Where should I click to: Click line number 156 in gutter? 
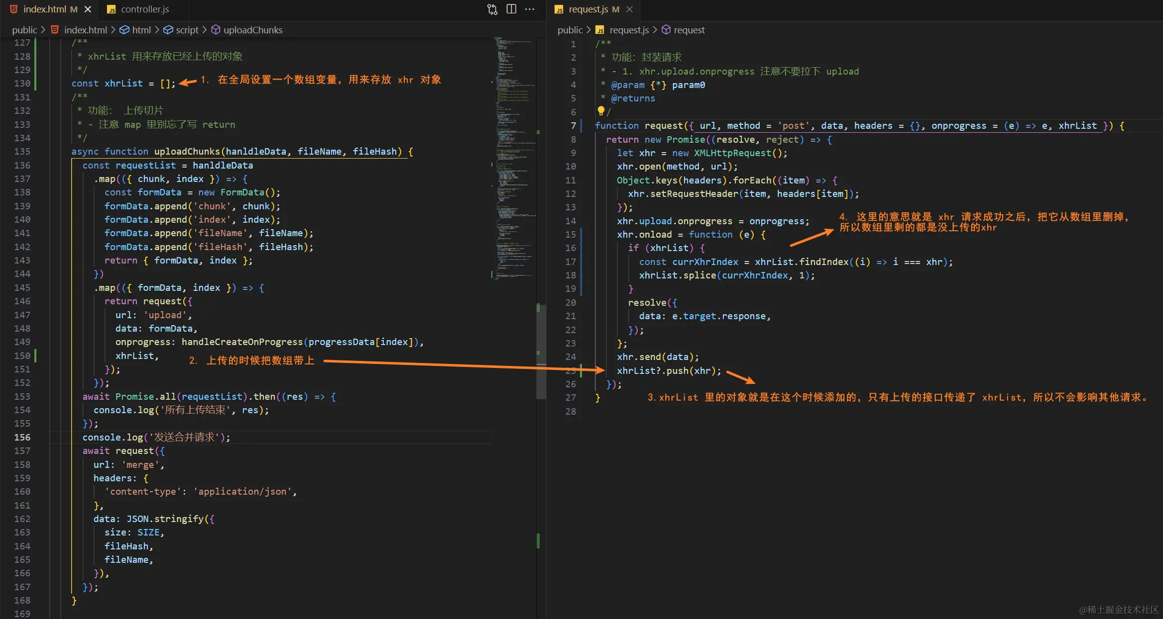click(22, 437)
